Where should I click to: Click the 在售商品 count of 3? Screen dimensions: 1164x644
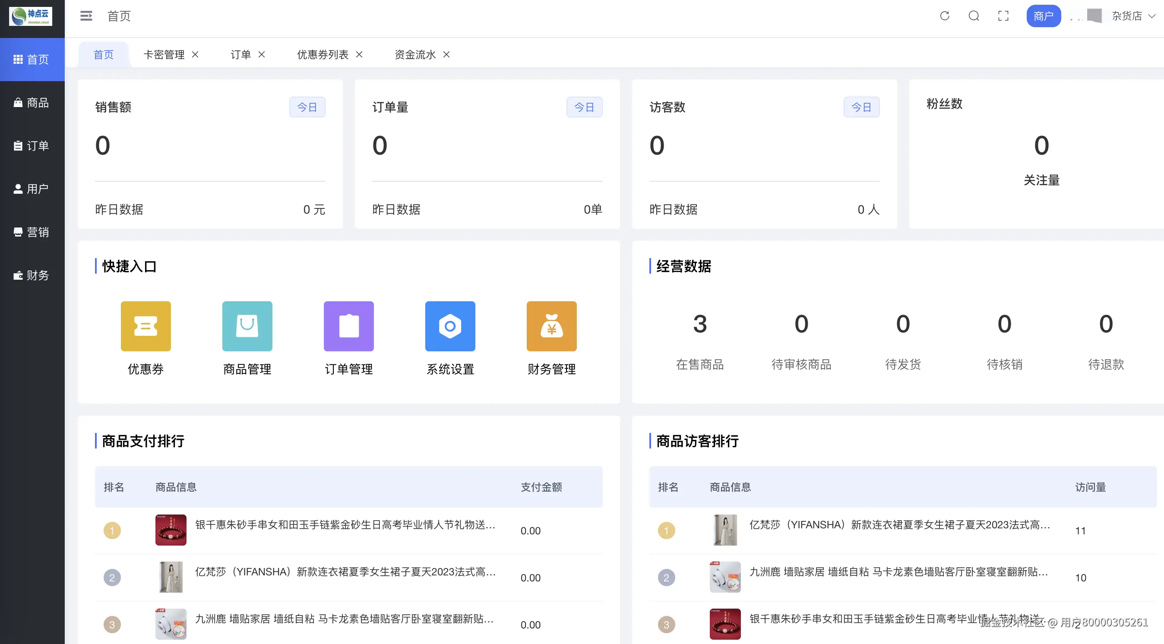click(x=699, y=324)
